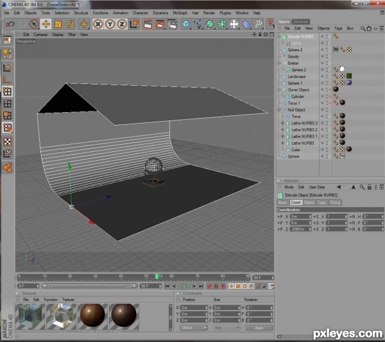The height and width of the screenshot is (342, 385).
Task: Select the Move tool
Action: click(x=46, y=24)
